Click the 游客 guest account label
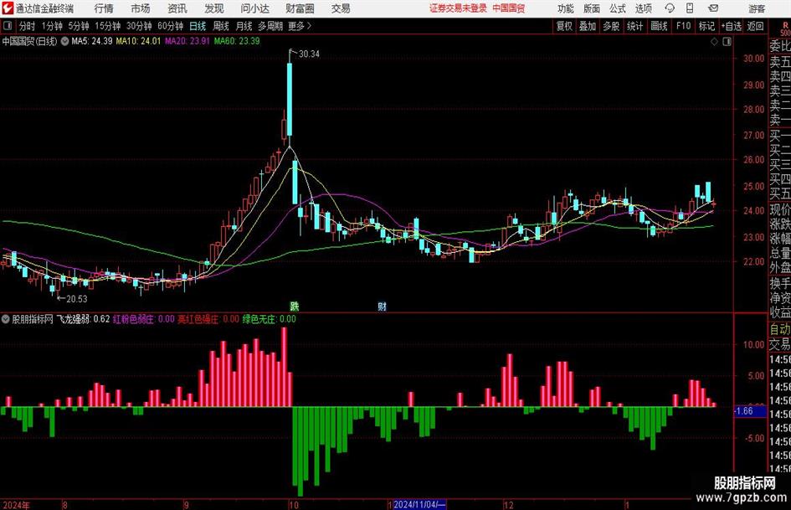This screenshot has width=791, height=510. coord(757,8)
